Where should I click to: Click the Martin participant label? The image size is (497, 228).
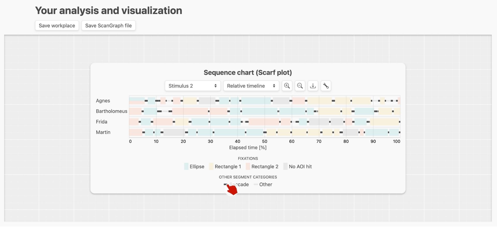tap(103, 132)
